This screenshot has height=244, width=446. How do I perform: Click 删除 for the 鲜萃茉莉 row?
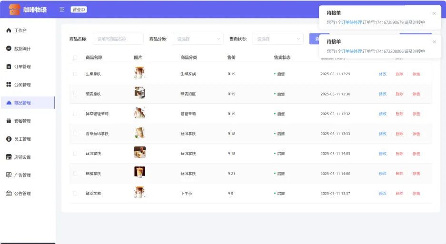pos(399,194)
